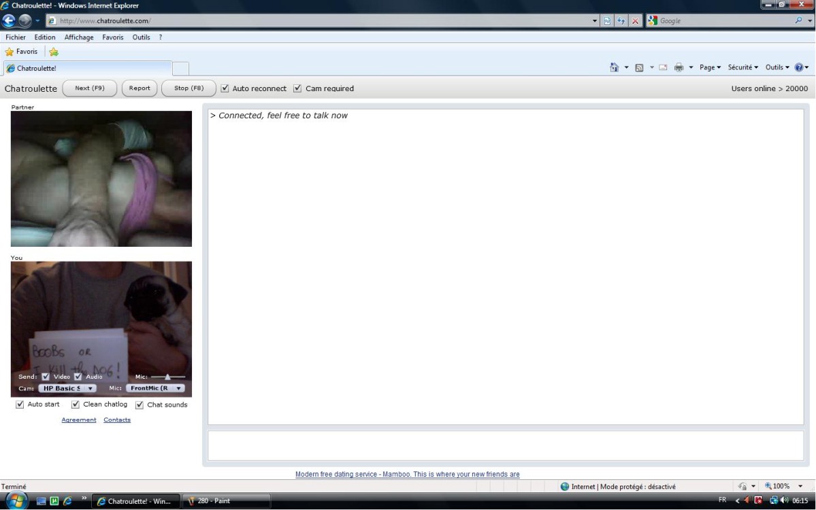Toggle the Clean chatlog checkbox
Image resolution: width=816 pixels, height=510 pixels.
[76, 405]
